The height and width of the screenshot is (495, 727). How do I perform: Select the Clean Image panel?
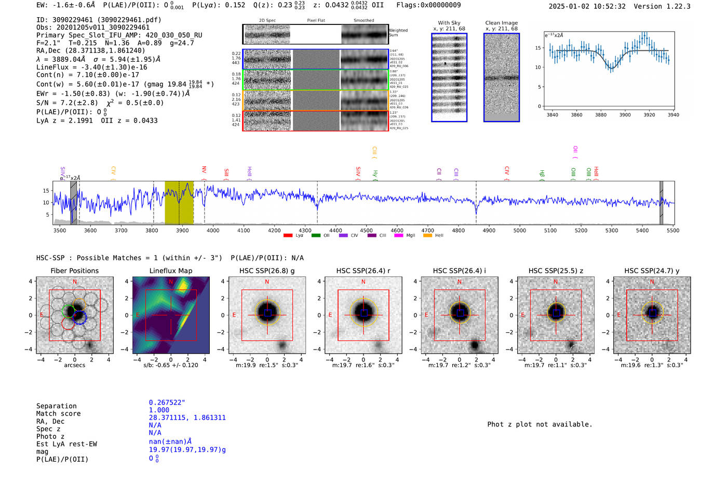[x=502, y=77]
